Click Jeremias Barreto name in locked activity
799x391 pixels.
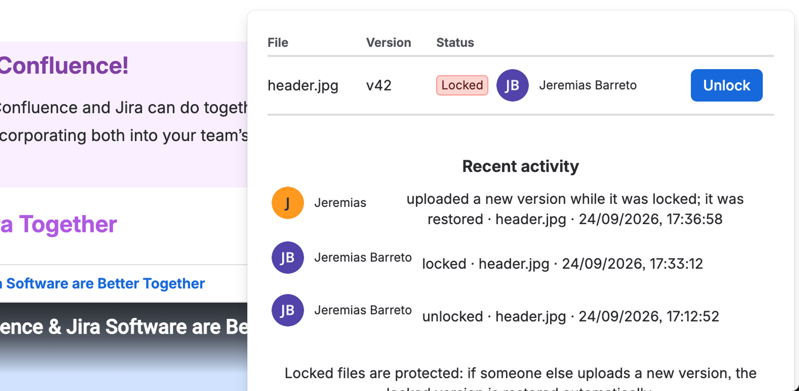click(x=363, y=258)
